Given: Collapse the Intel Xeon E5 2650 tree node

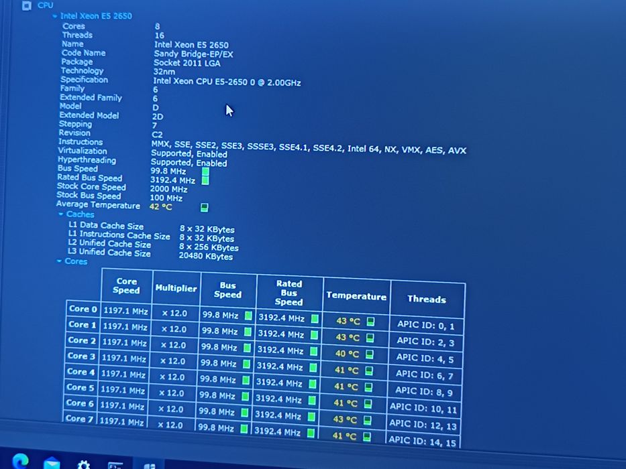Looking at the screenshot, I should coord(55,16).
